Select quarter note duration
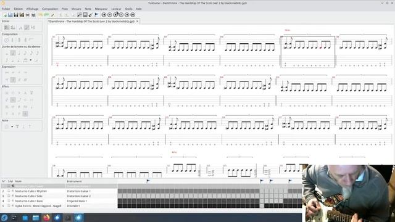395x222 pixels. (19, 53)
